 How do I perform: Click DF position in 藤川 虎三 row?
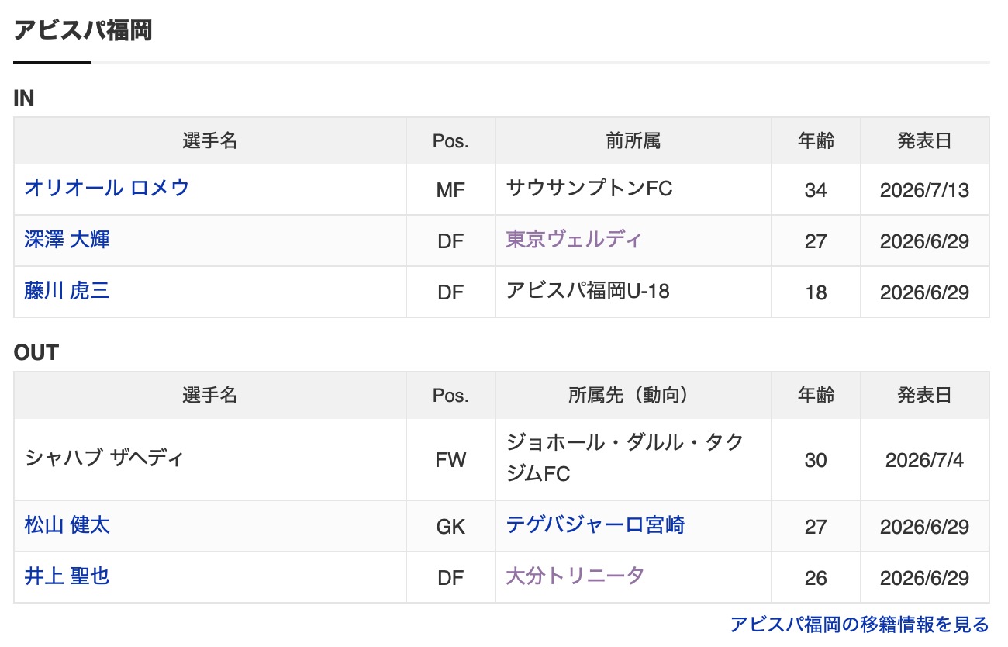click(x=450, y=292)
